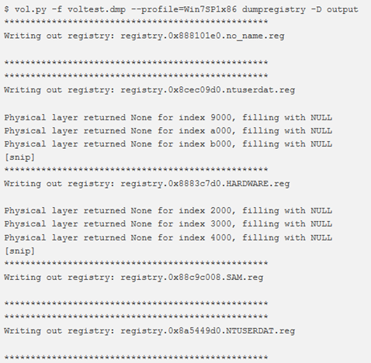The image size is (371, 363).
Task: Click the first [snip] marker
Action: pyautogui.click(x=19, y=157)
